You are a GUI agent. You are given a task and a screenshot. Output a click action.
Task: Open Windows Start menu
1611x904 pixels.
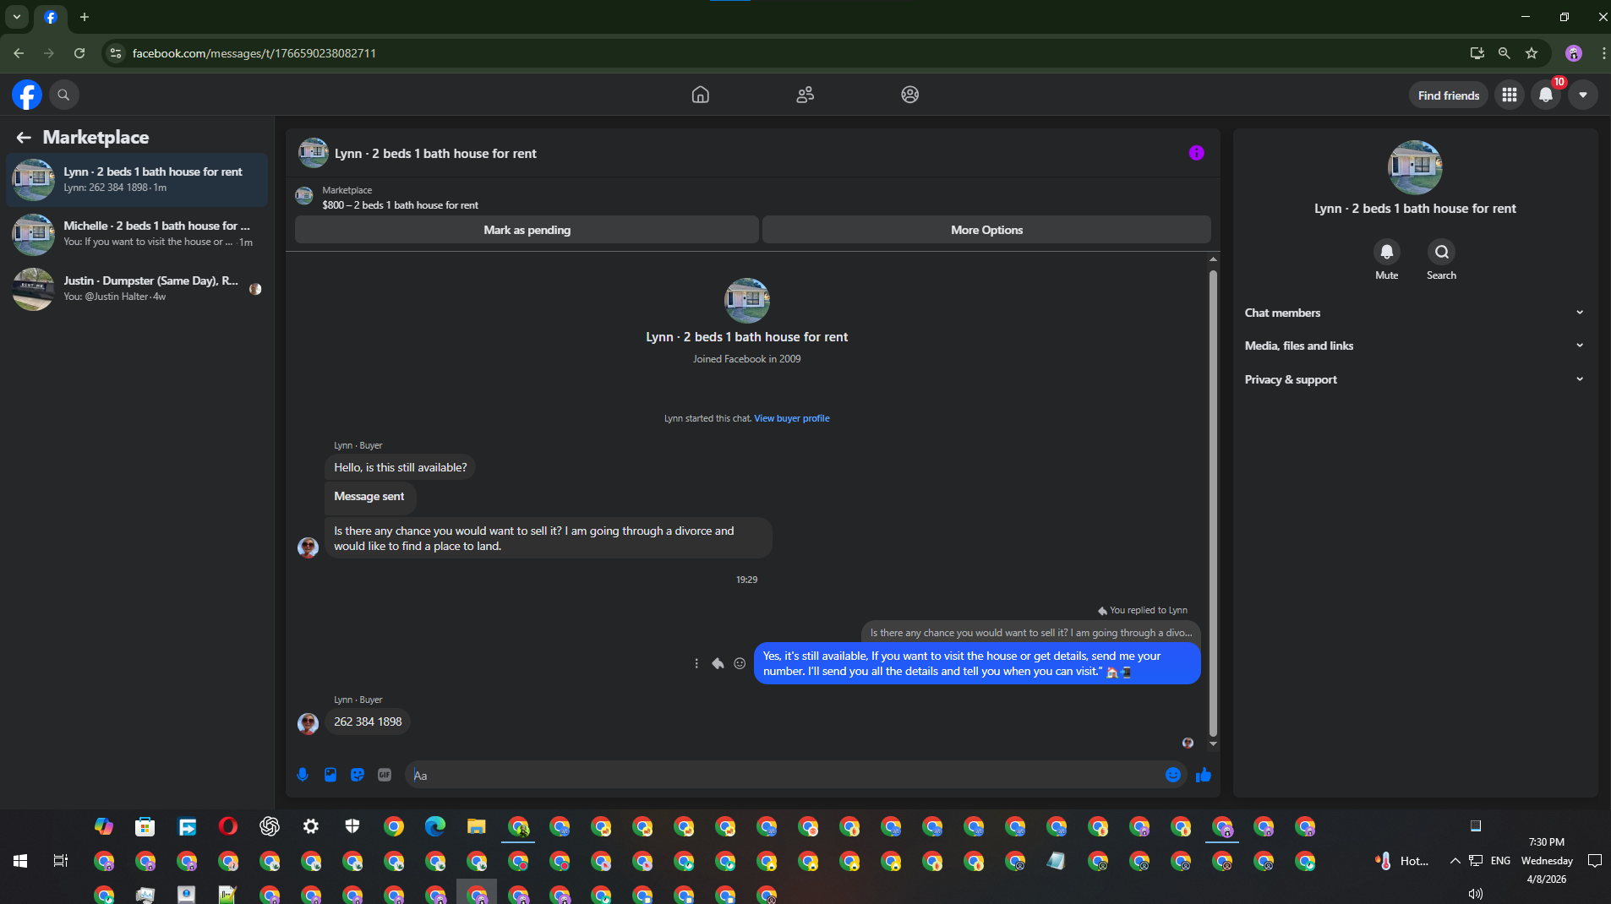coord(20,861)
